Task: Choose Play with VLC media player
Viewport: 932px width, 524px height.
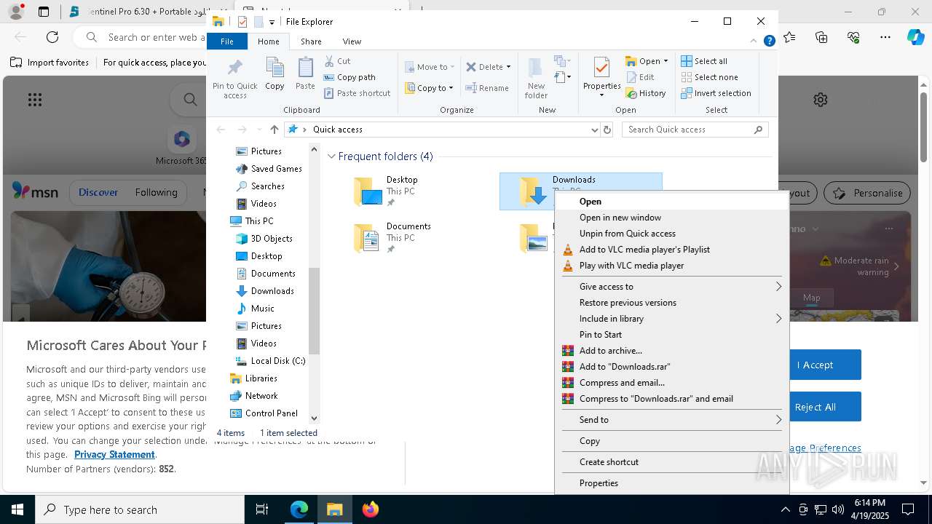Action: click(671, 266)
